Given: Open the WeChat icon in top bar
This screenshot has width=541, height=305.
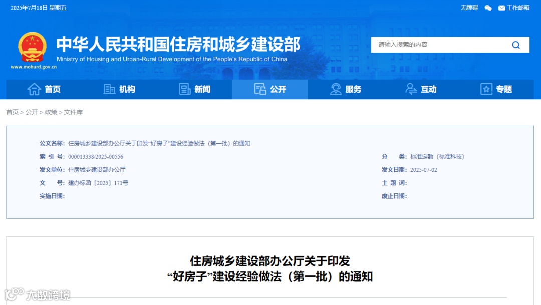Looking at the screenshot, I should [488, 8].
